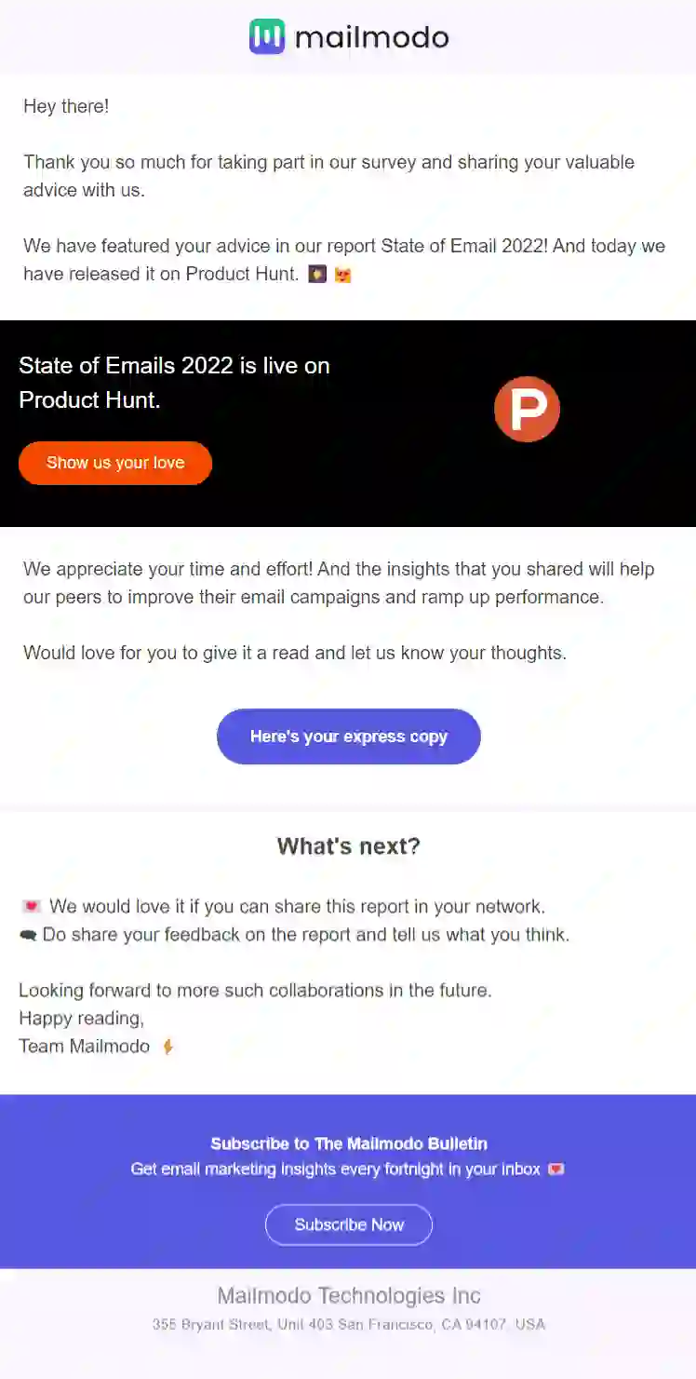The height and width of the screenshot is (1379, 696).
Task: Click Here's your express copy button
Action: pos(348,737)
